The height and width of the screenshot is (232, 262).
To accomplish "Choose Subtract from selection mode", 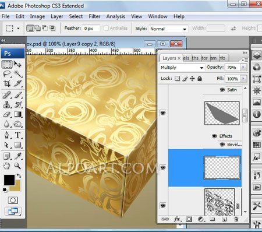I will pos(45,29).
